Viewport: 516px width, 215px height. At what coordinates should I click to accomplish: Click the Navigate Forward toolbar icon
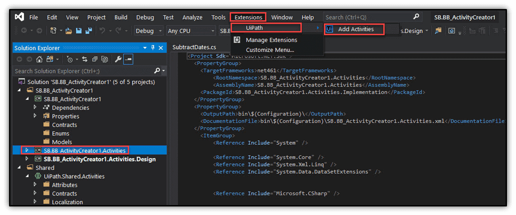(x=39, y=31)
